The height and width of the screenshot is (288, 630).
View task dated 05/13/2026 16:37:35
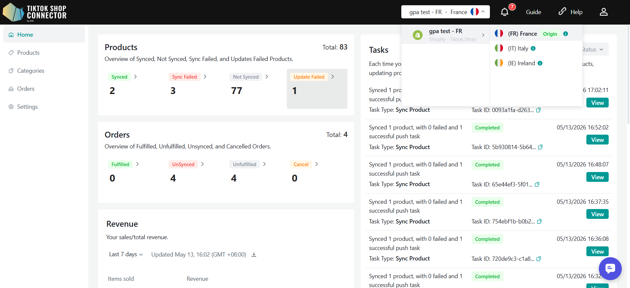click(598, 214)
